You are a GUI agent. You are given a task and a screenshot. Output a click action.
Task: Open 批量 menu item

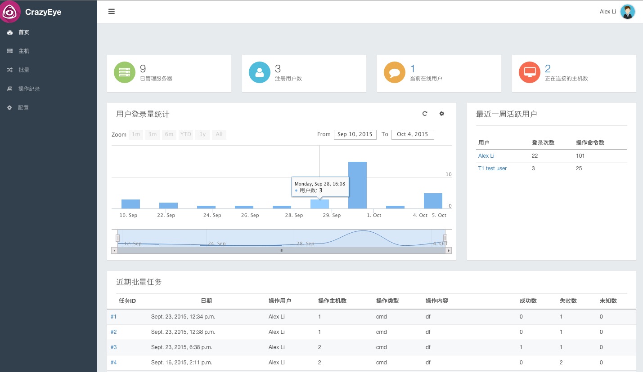[x=24, y=70]
